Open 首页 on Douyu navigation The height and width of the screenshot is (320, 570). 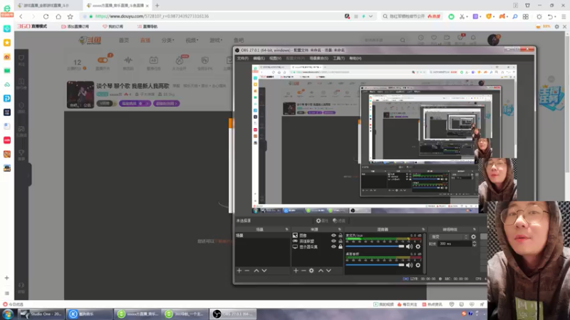coord(123,41)
